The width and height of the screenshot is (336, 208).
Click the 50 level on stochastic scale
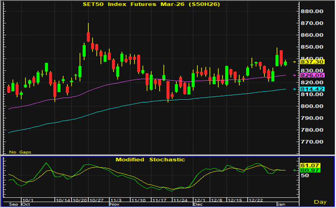[x=305, y=175]
